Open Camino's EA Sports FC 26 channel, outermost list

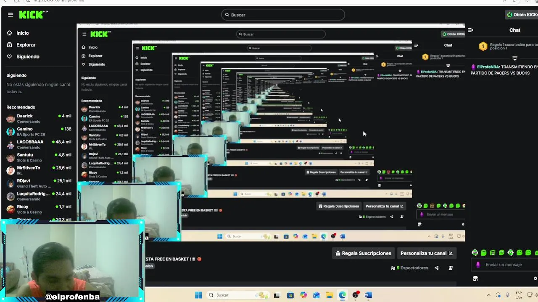pyautogui.click(x=39, y=132)
